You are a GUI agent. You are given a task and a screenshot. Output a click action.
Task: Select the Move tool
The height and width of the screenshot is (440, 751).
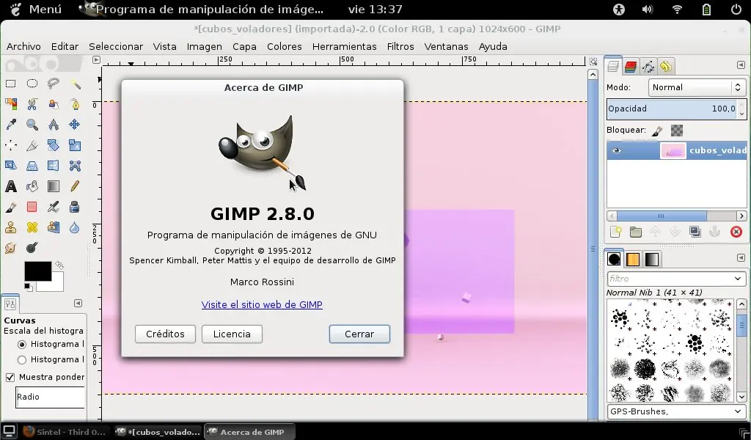[75, 125]
